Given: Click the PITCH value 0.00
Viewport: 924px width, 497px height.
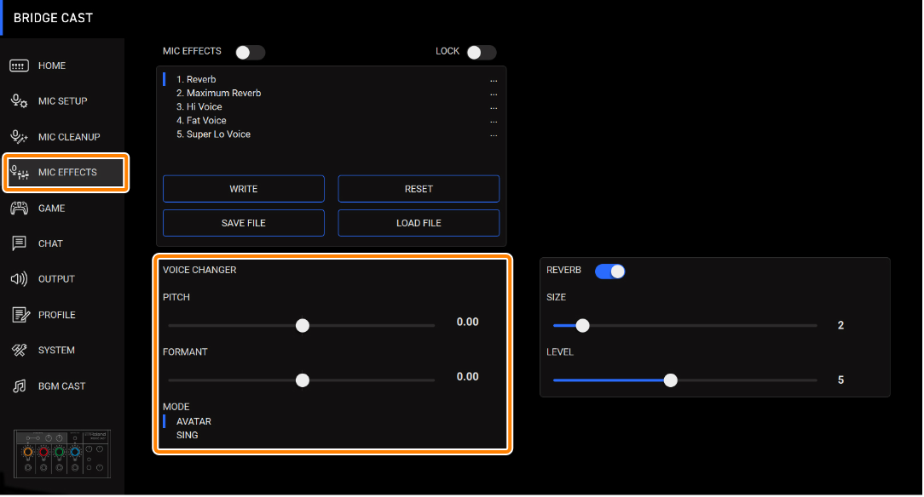Looking at the screenshot, I should pos(467,322).
